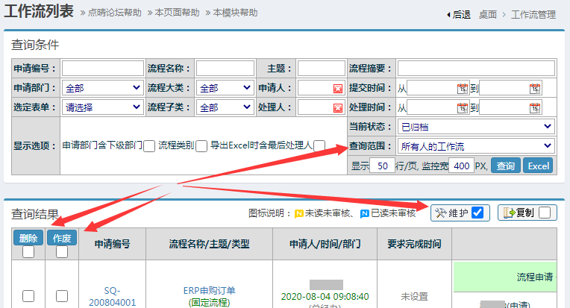
Task: Open calendar for 处理时间 end date
Action: coord(534,107)
